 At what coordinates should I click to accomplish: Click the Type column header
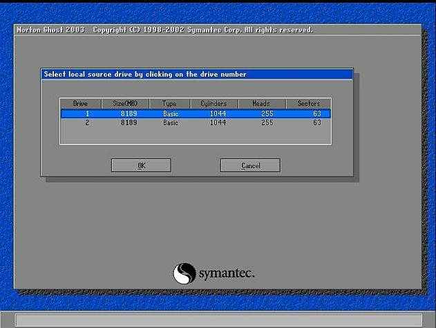point(169,104)
